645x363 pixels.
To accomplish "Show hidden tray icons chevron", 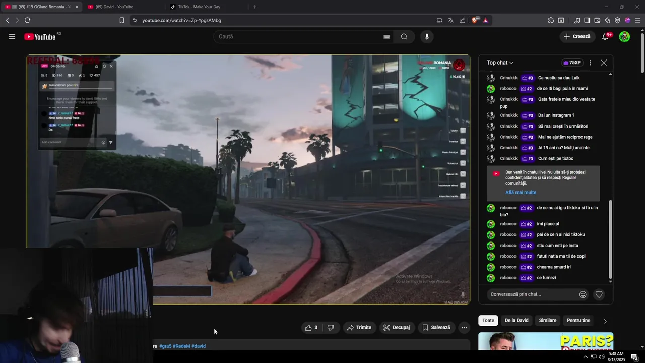I will [585, 357].
